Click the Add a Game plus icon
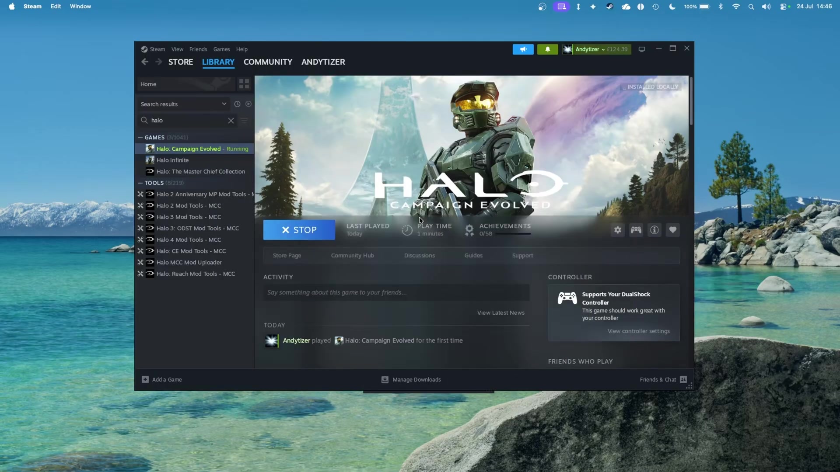This screenshot has height=472, width=840. click(x=145, y=379)
